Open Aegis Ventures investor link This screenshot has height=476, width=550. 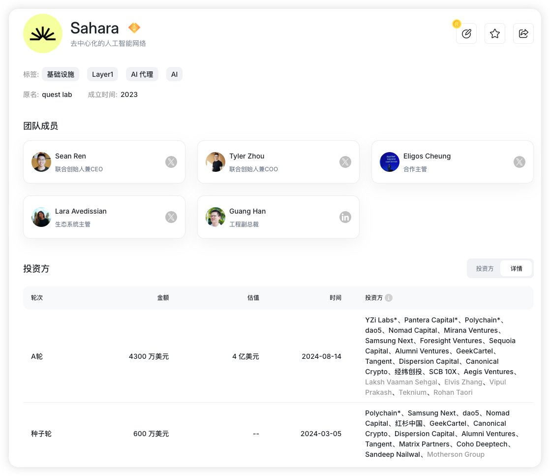click(x=489, y=372)
